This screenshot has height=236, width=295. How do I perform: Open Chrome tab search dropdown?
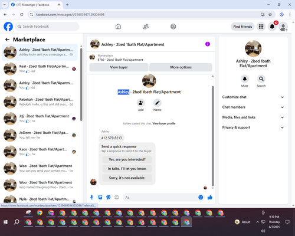(5, 5)
